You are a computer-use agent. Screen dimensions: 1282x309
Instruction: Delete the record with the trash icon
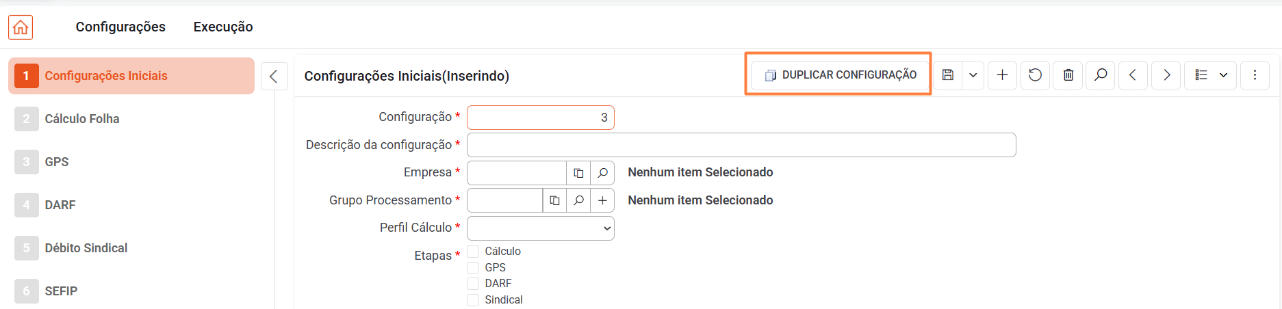(x=1068, y=75)
